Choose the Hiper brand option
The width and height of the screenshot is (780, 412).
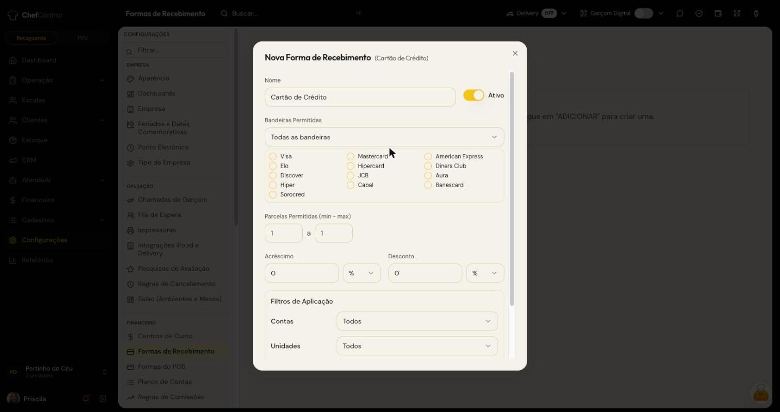pyautogui.click(x=273, y=185)
